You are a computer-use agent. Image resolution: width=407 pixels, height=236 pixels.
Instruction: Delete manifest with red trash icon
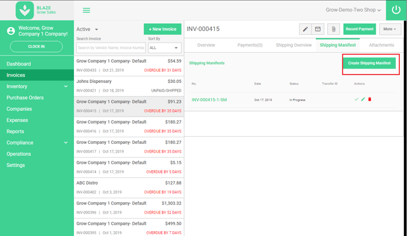coord(370,99)
